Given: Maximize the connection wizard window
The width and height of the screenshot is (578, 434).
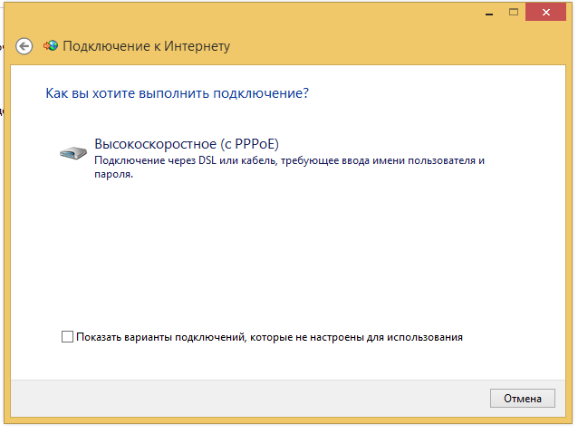Looking at the screenshot, I should [514, 12].
